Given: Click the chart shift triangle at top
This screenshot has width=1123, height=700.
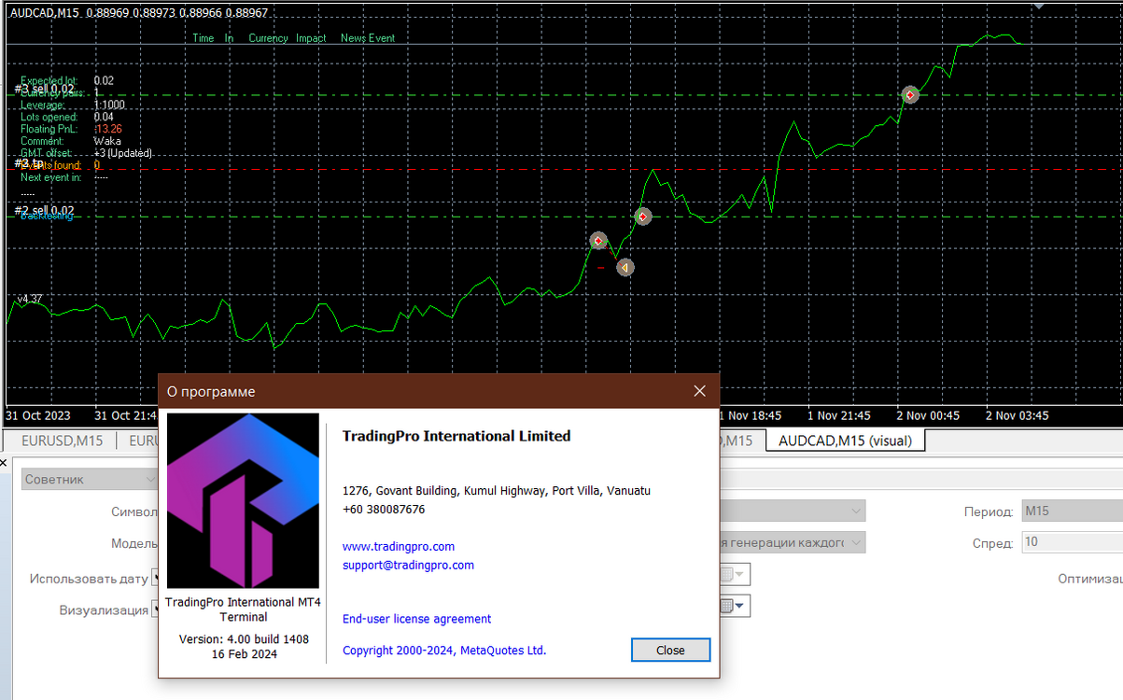Looking at the screenshot, I should [1040, 6].
